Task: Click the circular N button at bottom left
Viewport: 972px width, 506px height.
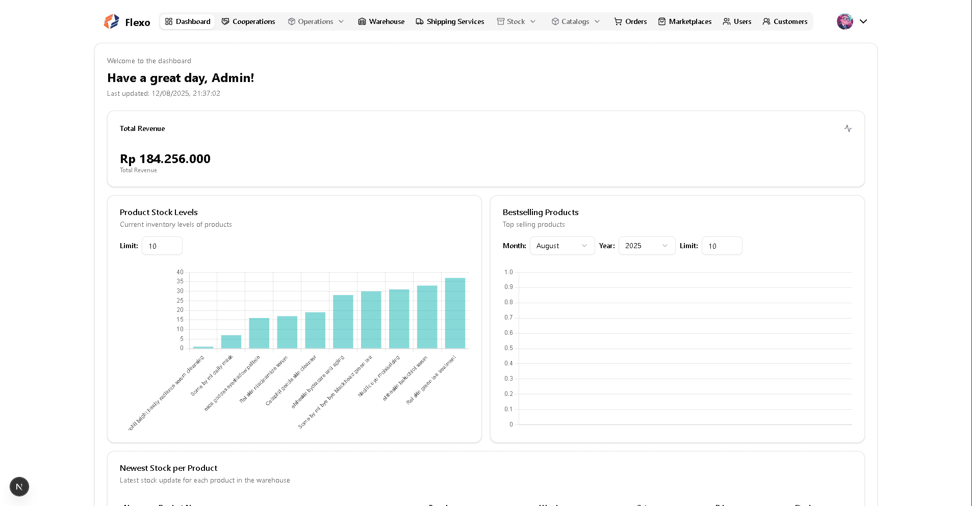Action: (x=19, y=487)
